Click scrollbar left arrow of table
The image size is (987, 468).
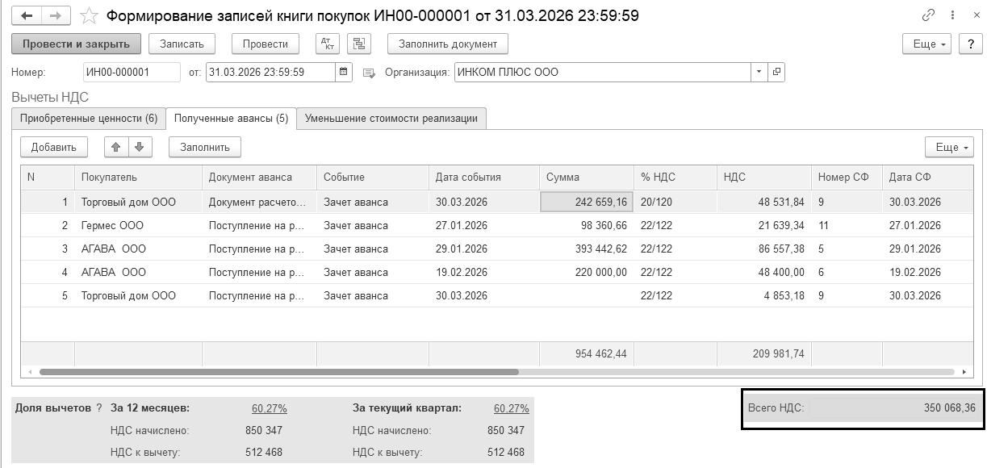pyautogui.click(x=30, y=372)
